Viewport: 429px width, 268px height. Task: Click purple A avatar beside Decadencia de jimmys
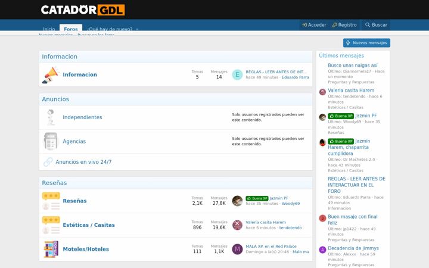click(322, 250)
